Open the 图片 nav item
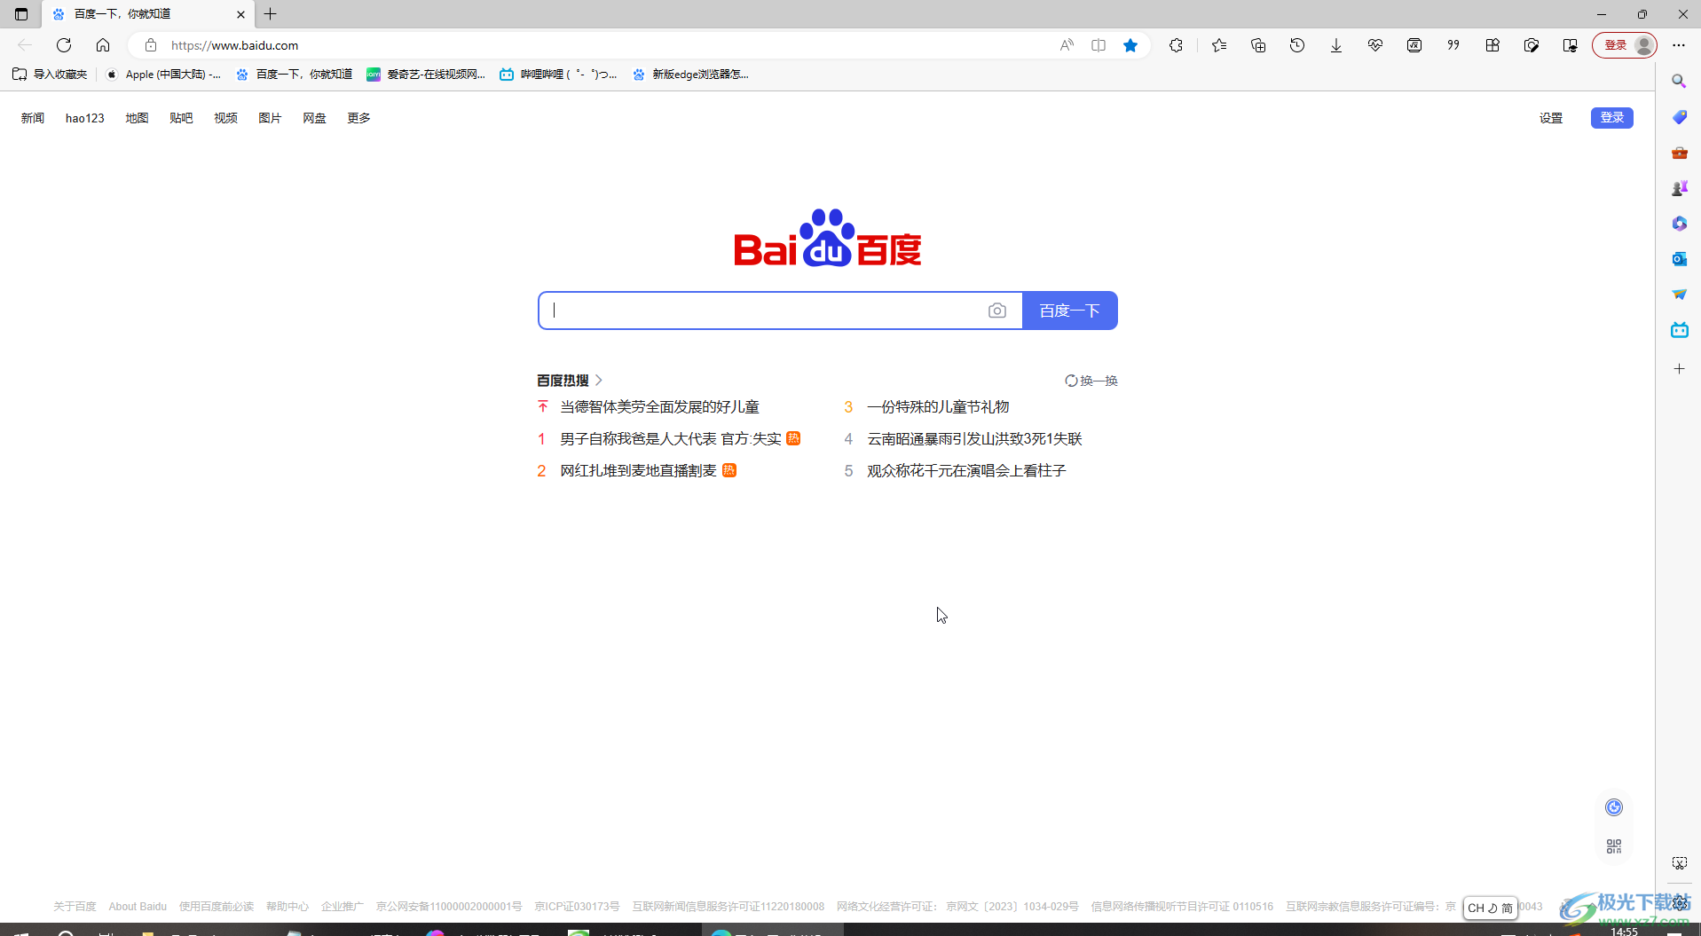 click(270, 118)
